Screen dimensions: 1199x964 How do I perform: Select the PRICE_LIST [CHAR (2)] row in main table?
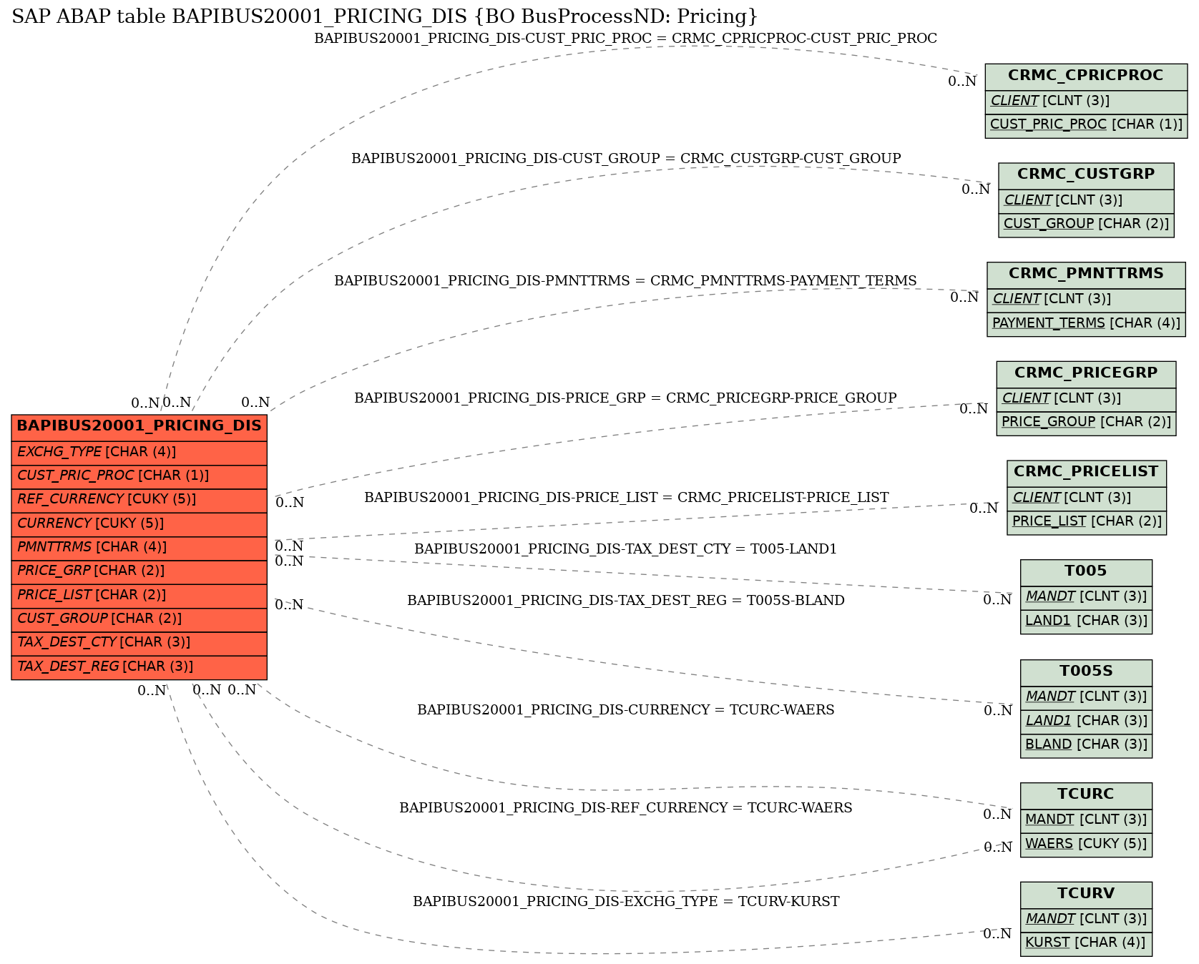click(139, 596)
